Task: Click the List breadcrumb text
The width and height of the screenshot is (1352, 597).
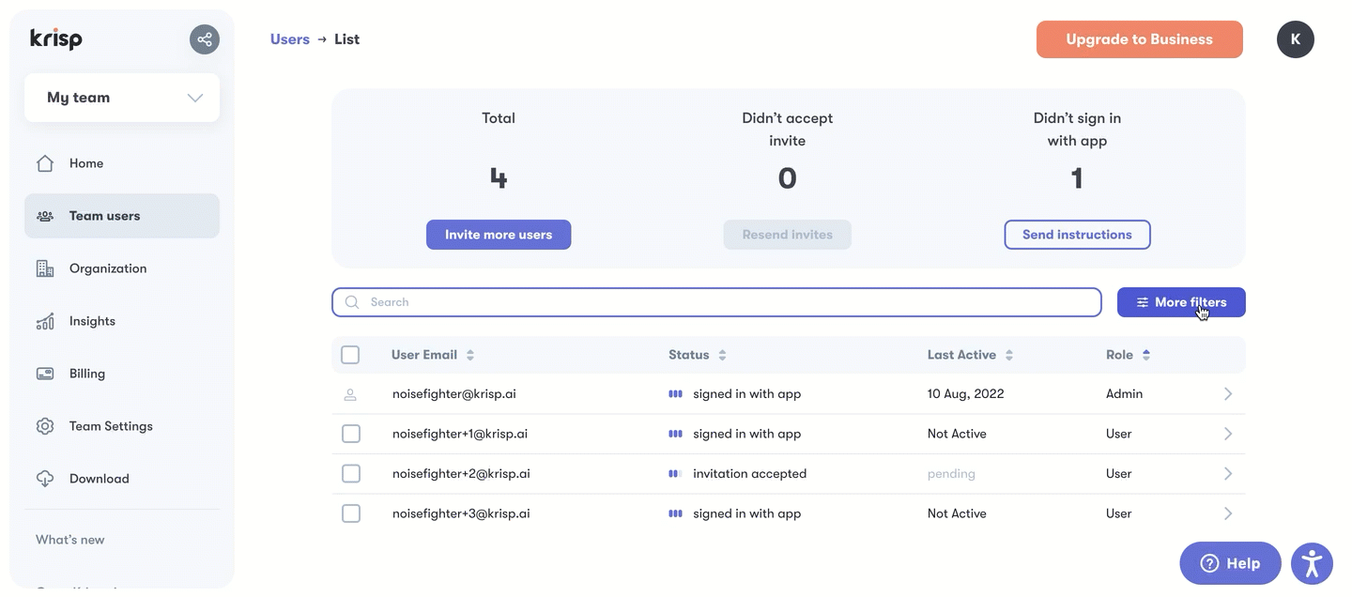Action: coord(347,39)
